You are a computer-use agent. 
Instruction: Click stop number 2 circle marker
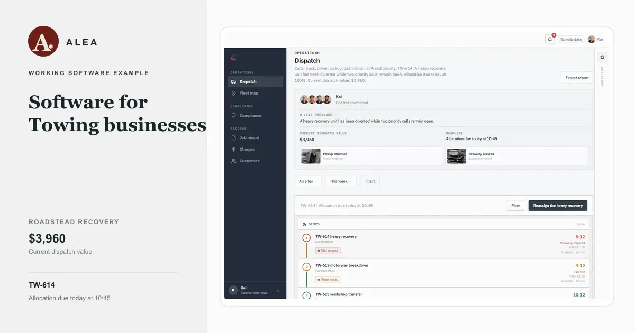pyautogui.click(x=306, y=267)
